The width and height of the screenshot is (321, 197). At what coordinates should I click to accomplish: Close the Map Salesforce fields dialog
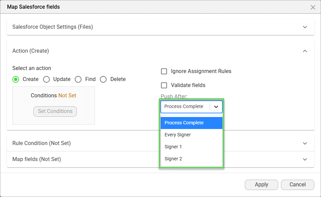click(313, 7)
